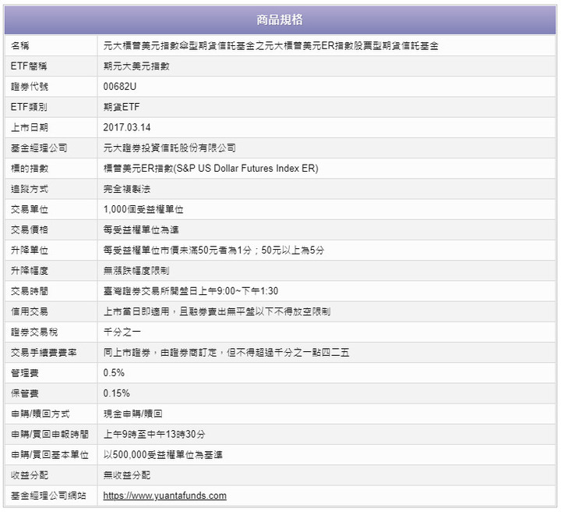Click the 商品規格 table header

(x=280, y=20)
